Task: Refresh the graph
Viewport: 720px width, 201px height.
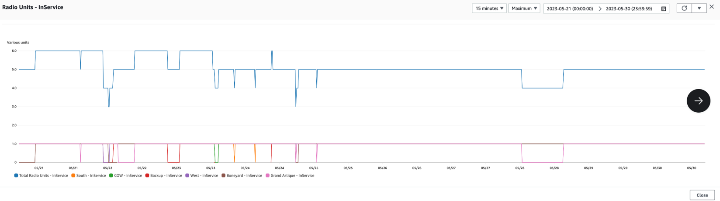Action: point(684,8)
